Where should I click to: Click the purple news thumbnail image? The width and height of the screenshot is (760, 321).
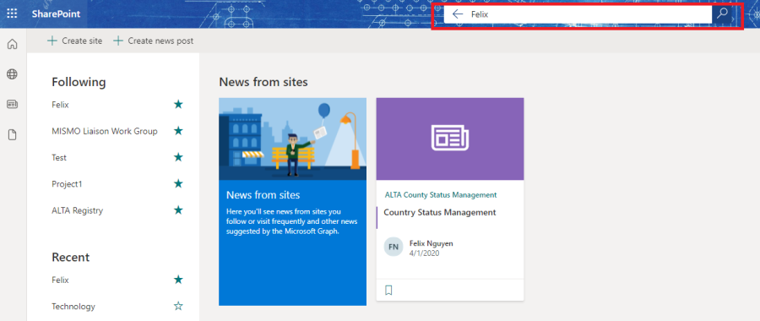tap(450, 139)
